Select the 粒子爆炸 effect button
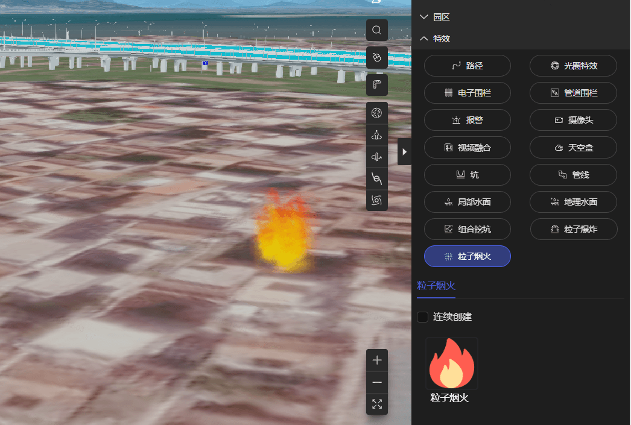Image resolution: width=631 pixels, height=425 pixels. [x=573, y=229]
